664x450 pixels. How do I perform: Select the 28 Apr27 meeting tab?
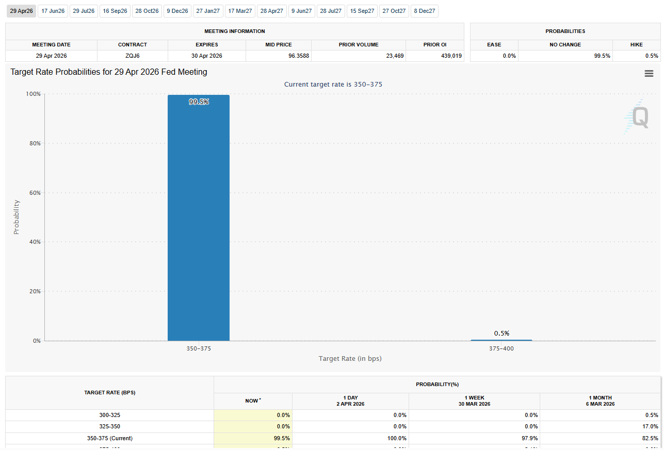271,11
